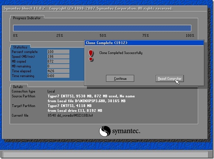Screen dimensions: 214x159
Task: Click the 'Current file' label
Action: [x=20, y=115]
